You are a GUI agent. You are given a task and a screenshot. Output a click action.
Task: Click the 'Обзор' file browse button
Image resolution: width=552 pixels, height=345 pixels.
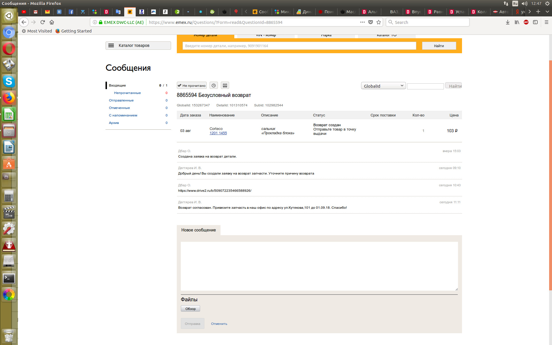pos(190,308)
